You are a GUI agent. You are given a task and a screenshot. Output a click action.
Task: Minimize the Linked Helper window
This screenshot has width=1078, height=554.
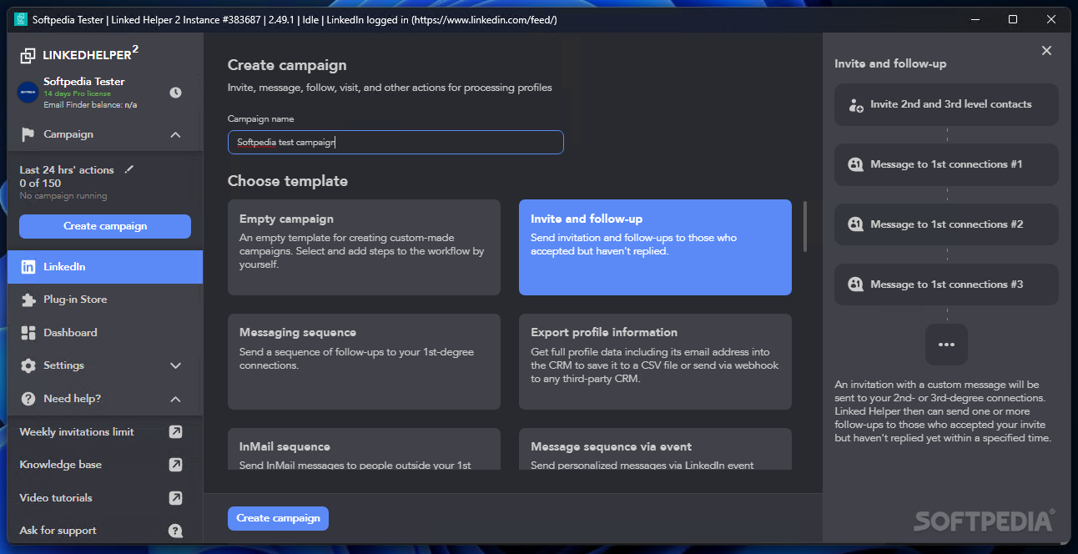(x=975, y=19)
